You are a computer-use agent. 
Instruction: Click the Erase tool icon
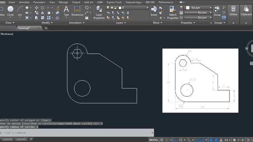tap(57, 8)
